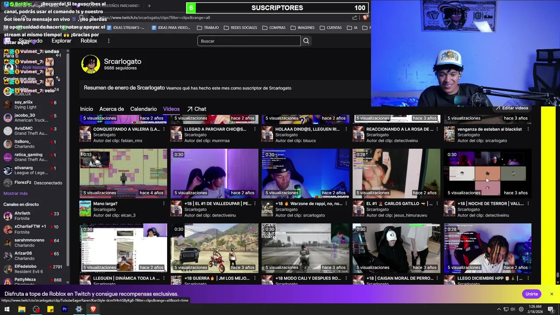Go to Explorar in top navigation
This screenshot has width=560, height=315.
(x=61, y=41)
